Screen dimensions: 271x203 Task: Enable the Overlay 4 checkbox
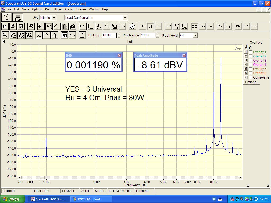(250, 65)
